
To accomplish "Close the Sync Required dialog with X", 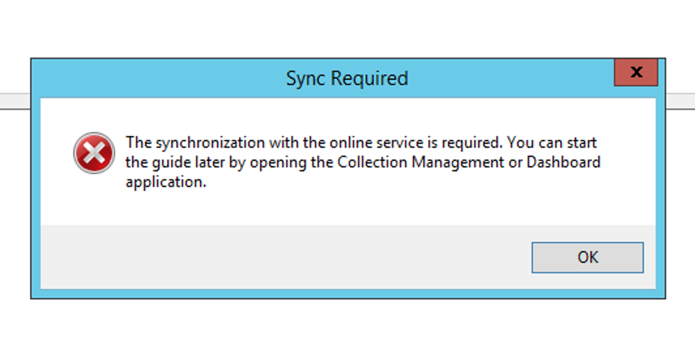I will click(x=636, y=73).
